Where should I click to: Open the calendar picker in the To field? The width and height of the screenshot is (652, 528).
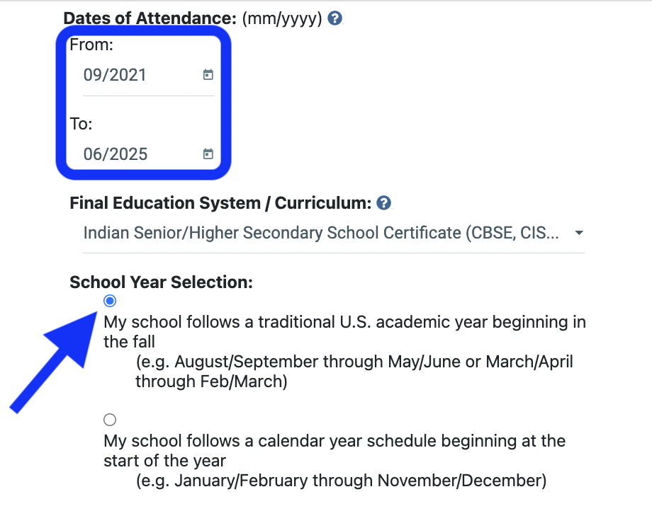tap(208, 154)
